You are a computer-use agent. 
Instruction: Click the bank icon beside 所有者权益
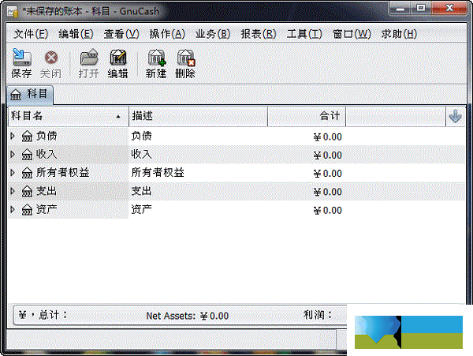click(27, 173)
